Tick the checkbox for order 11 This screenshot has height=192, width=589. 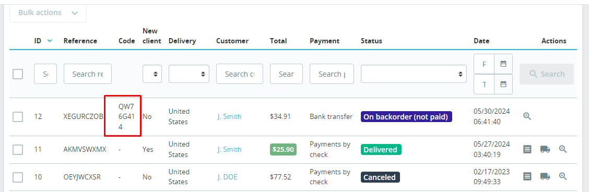point(18,150)
